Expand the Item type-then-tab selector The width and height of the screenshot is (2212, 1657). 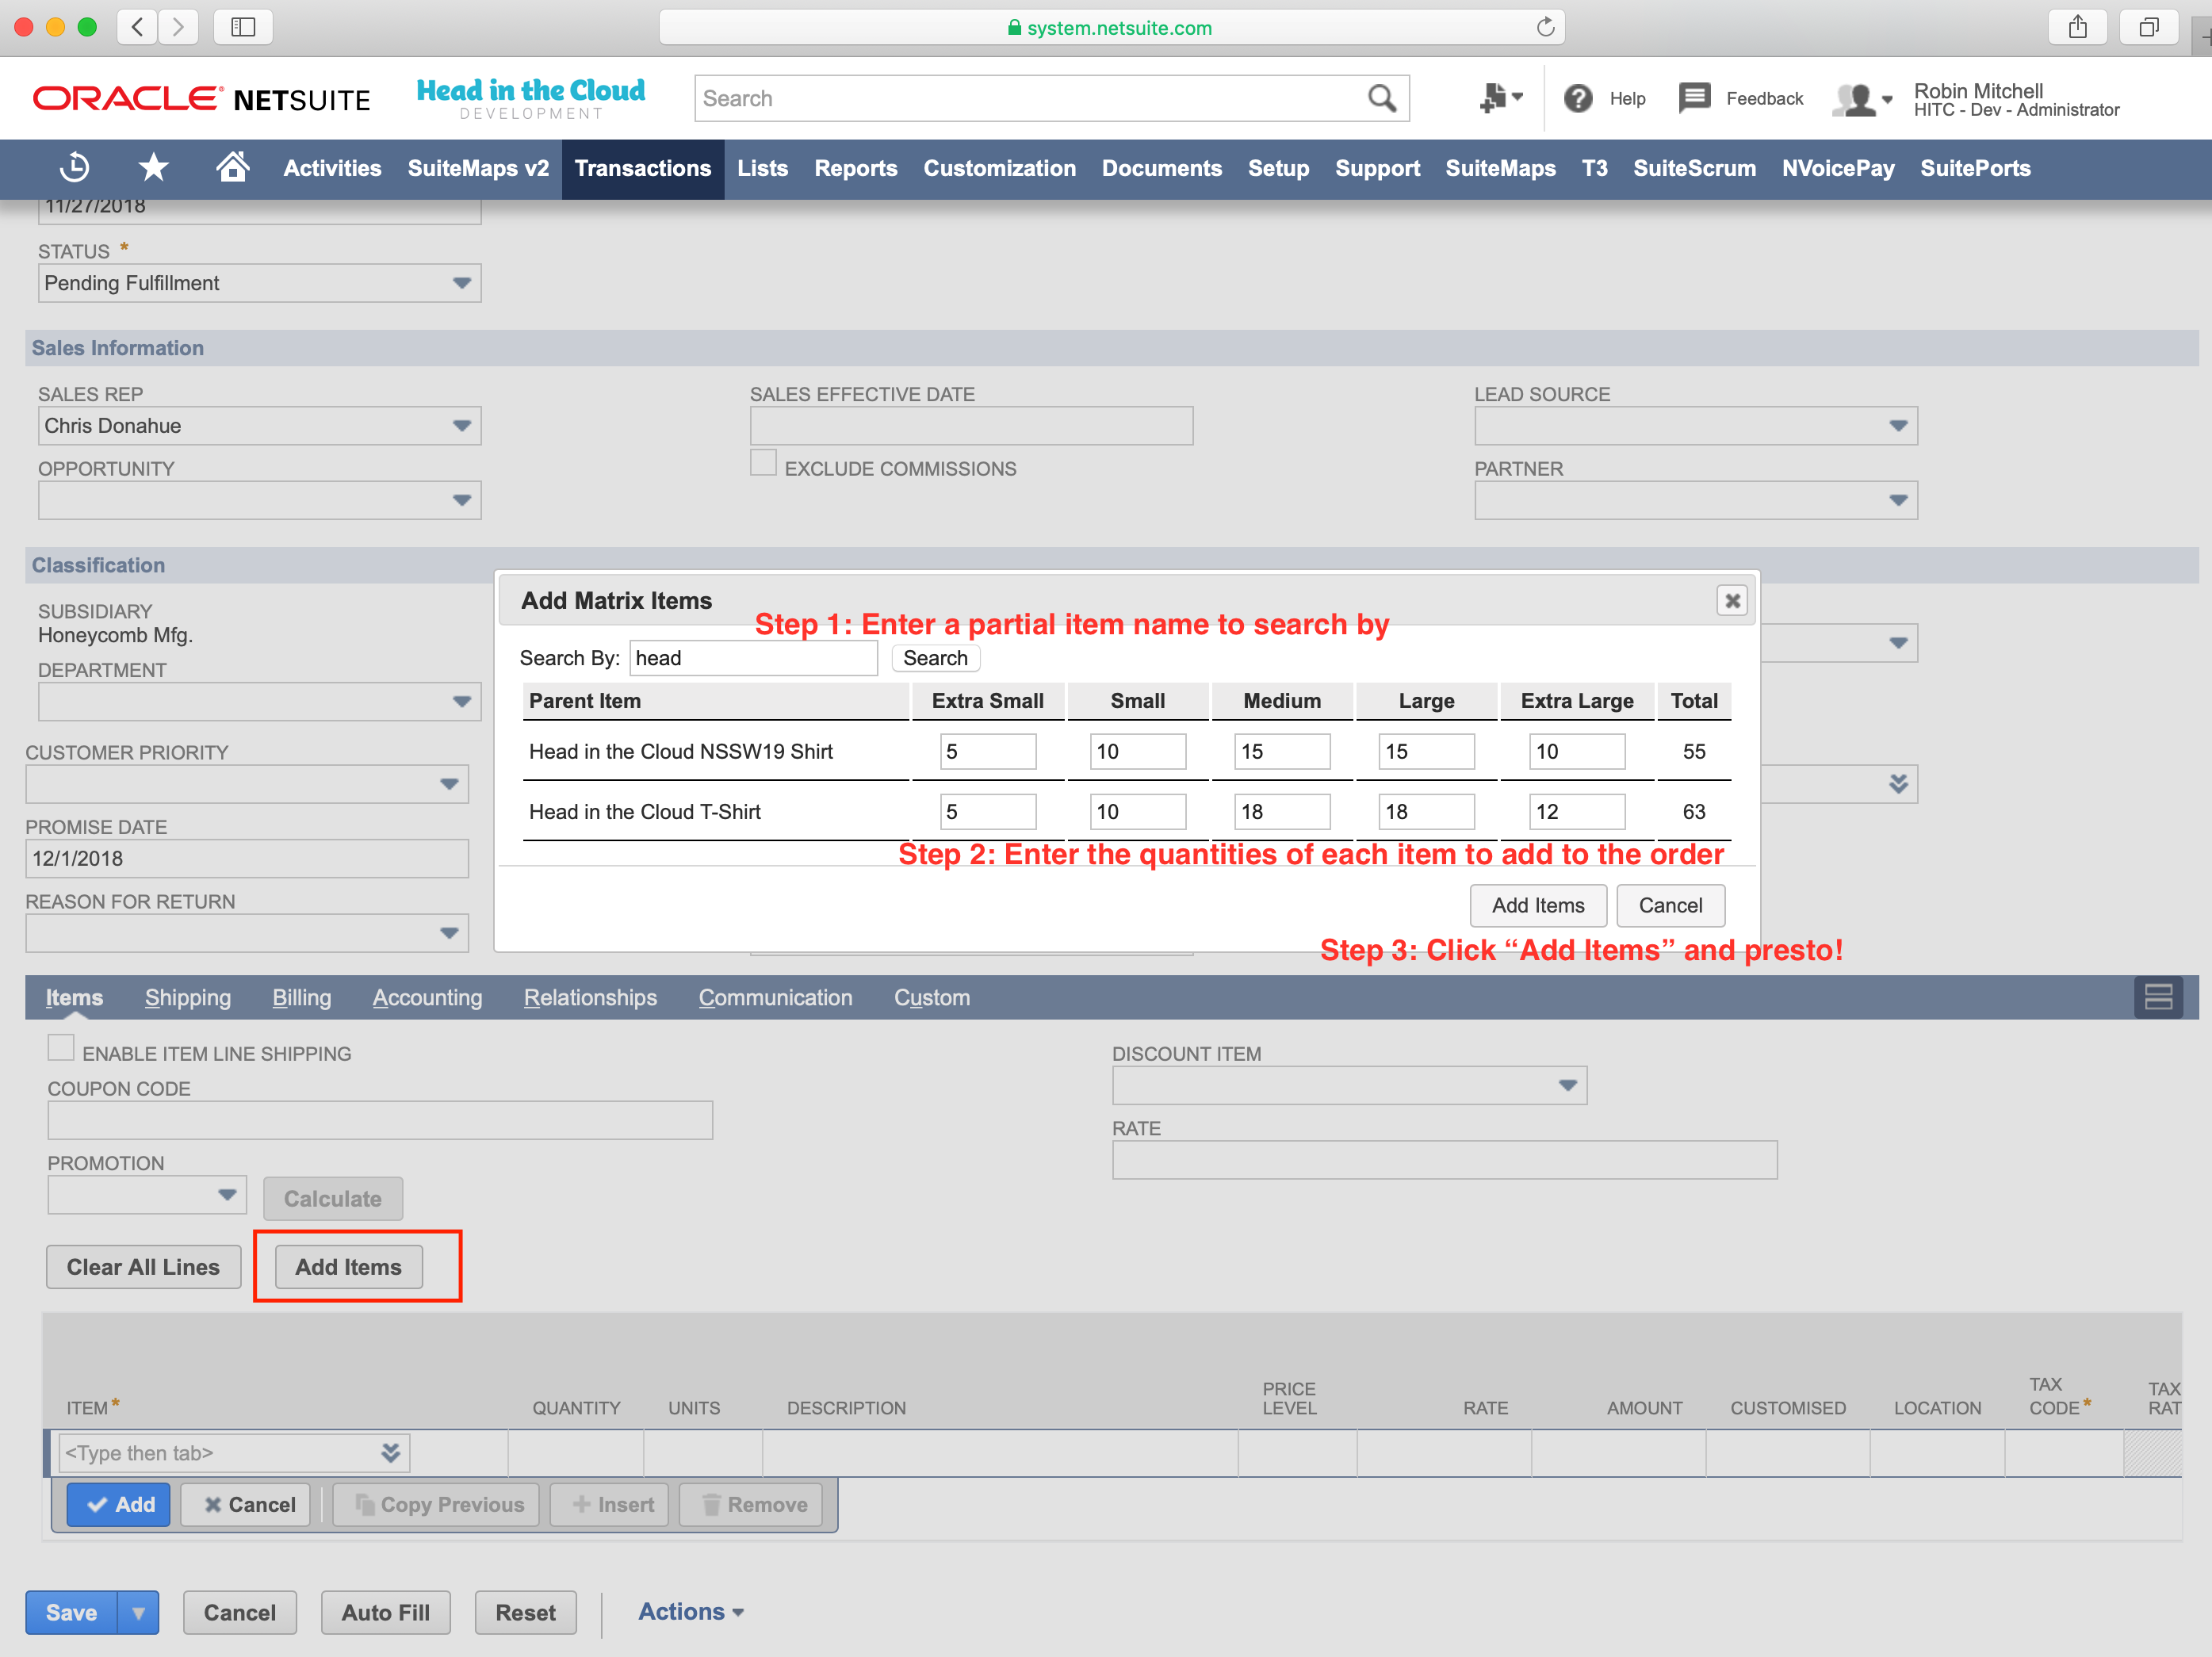point(391,1453)
